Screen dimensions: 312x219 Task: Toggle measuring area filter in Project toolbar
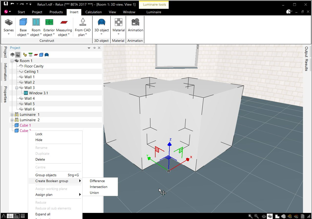pos(36,55)
